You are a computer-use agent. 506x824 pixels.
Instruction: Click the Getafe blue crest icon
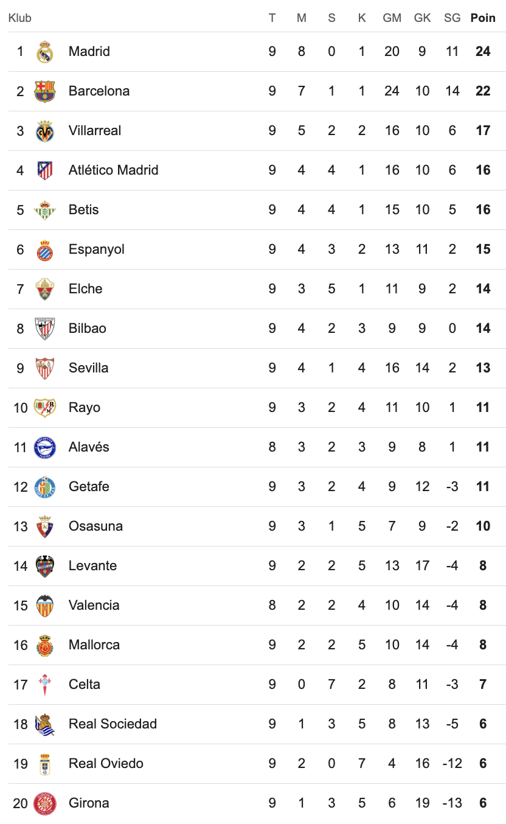click(x=45, y=487)
